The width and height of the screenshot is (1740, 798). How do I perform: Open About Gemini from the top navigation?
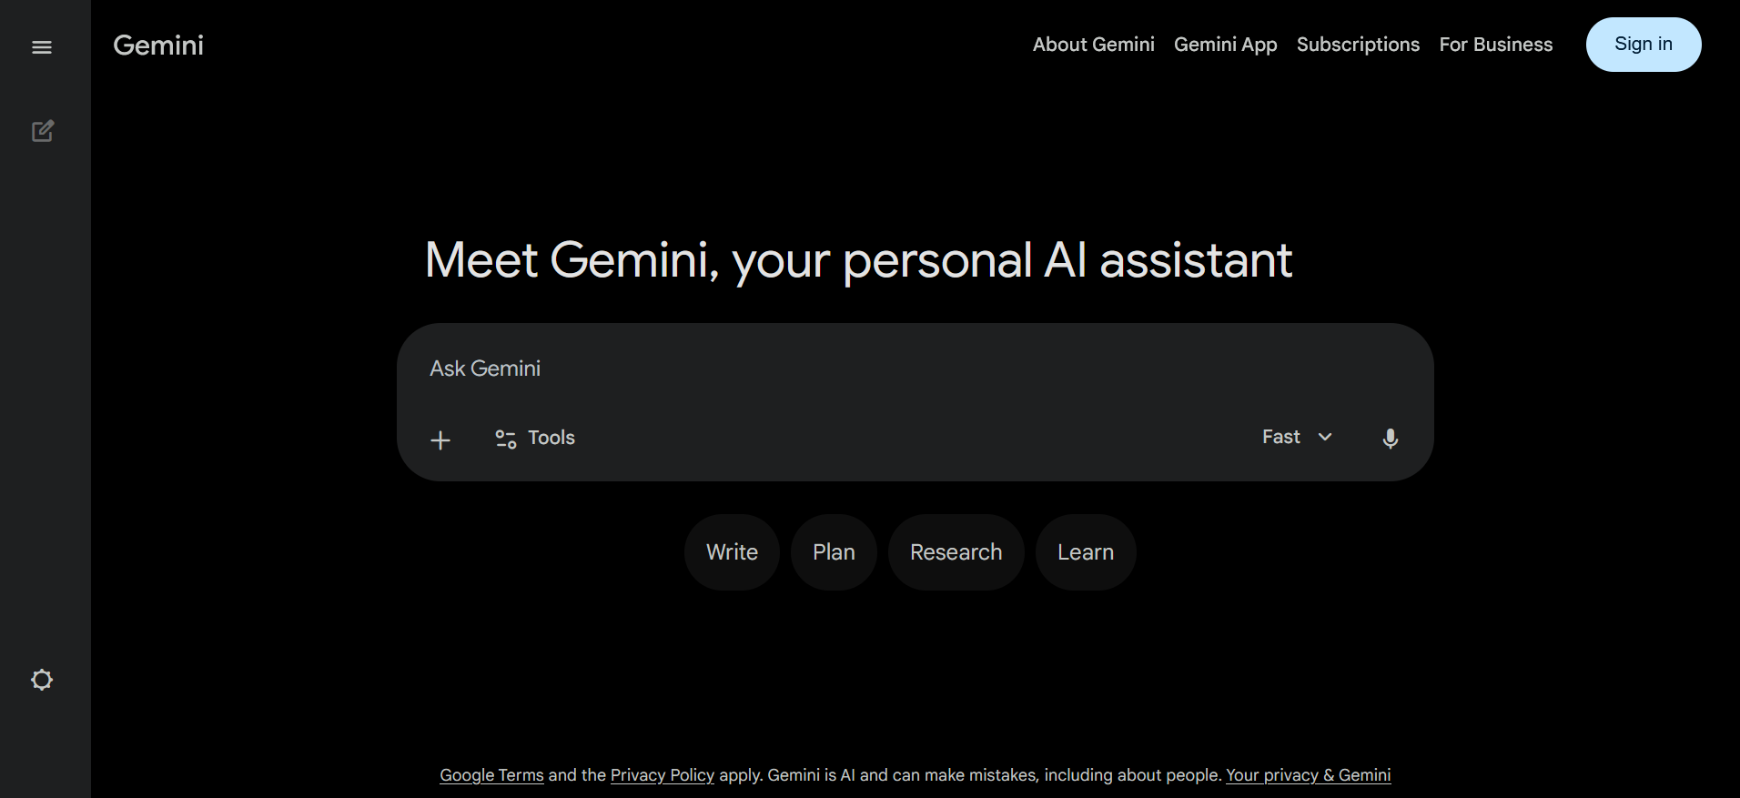pos(1093,44)
